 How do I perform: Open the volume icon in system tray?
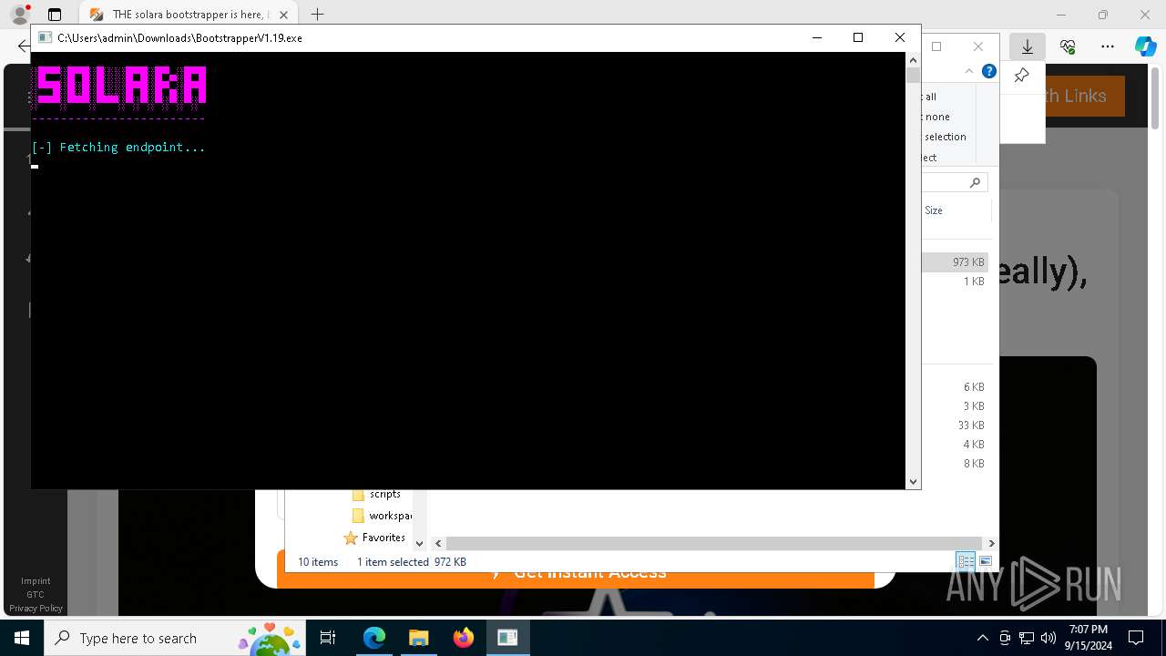[1048, 638]
